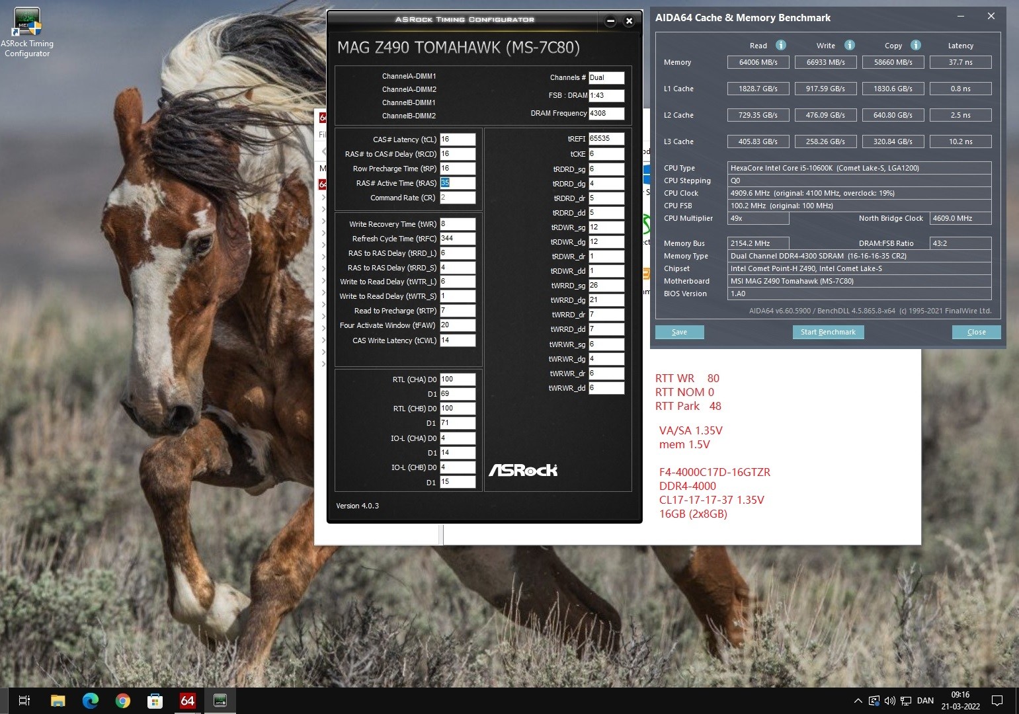Click the CAS Write Latency (tCWL) field
The width and height of the screenshot is (1019, 714).
coord(458,340)
